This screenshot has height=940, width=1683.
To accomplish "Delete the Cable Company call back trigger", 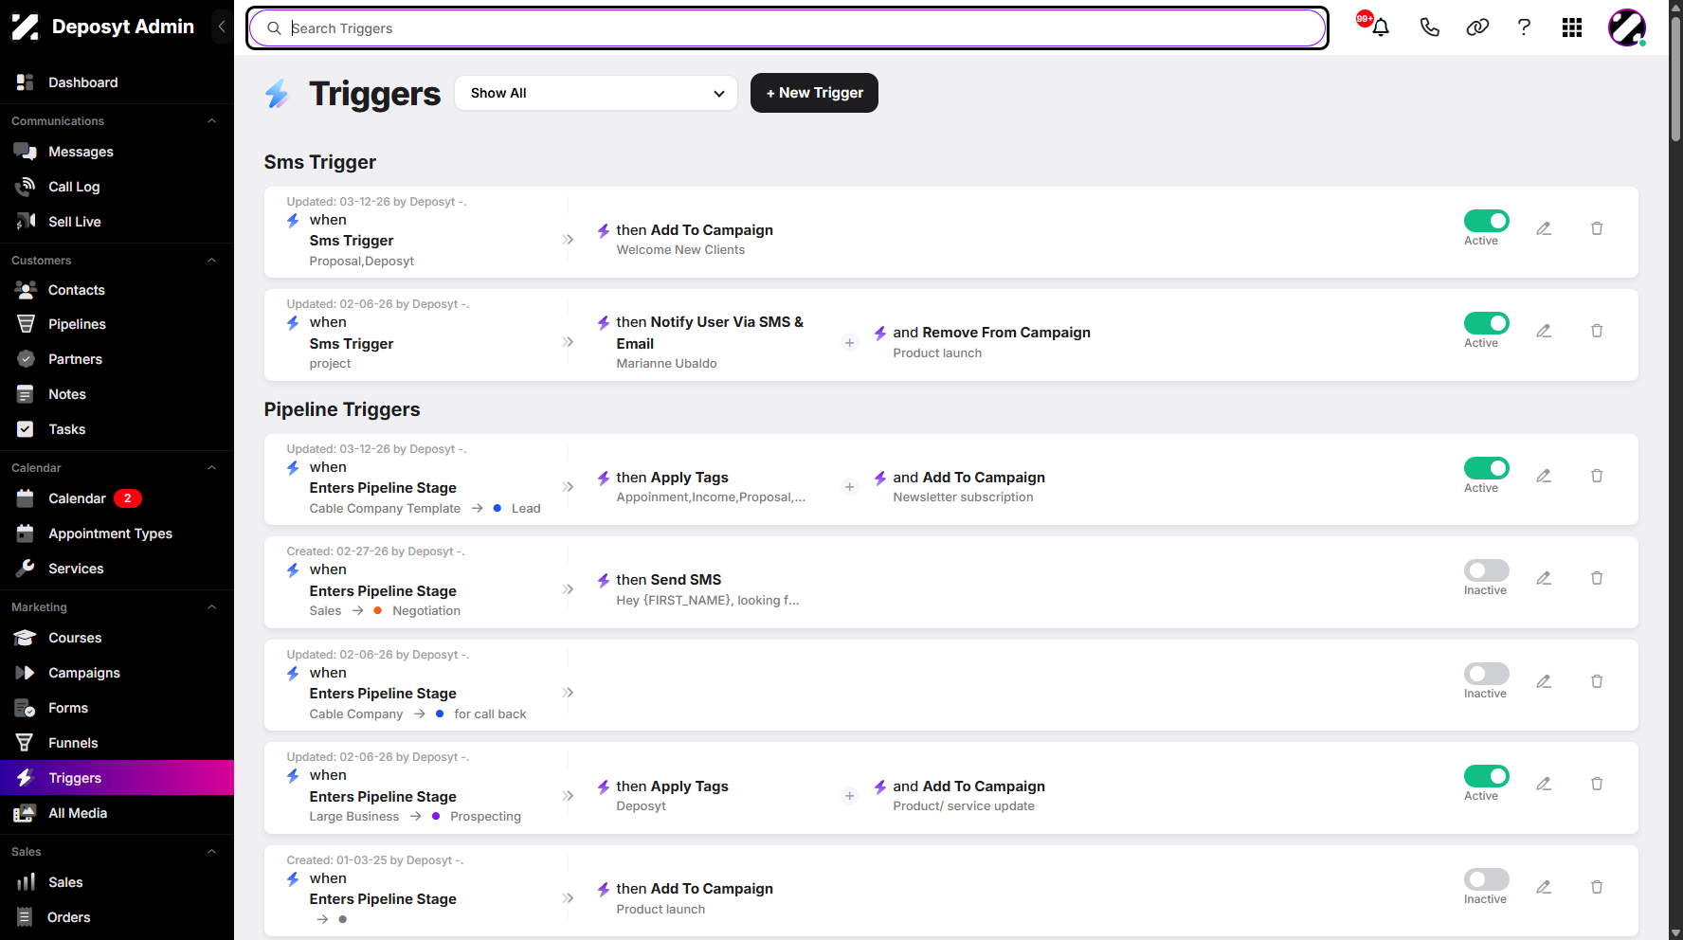I will pyautogui.click(x=1597, y=681).
